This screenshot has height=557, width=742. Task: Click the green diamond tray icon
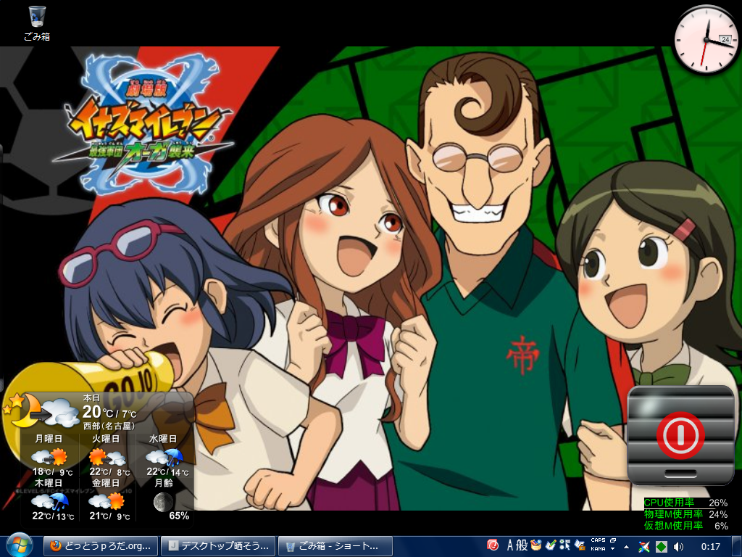[661, 547]
